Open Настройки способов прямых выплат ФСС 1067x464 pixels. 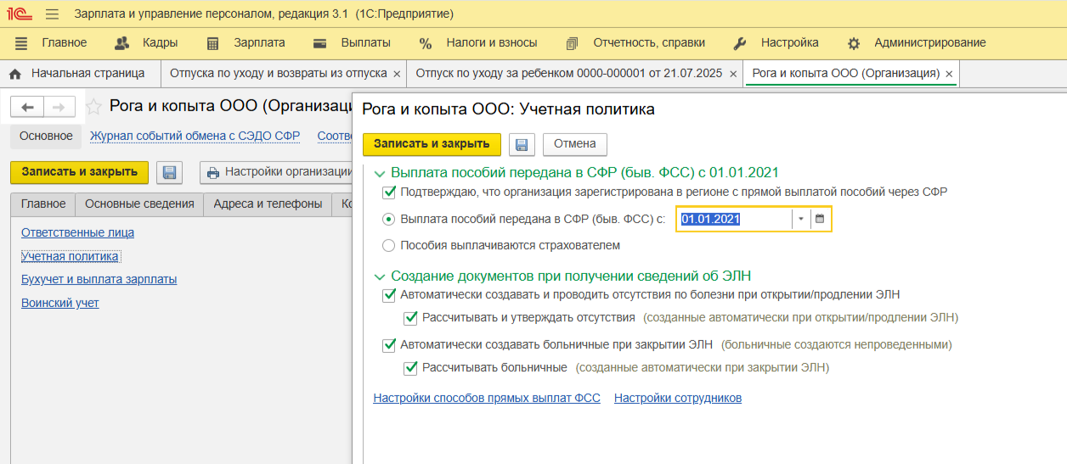pos(487,398)
